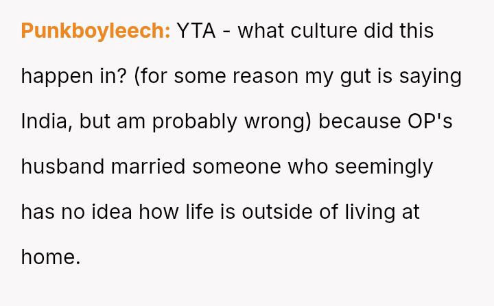494x306 pixels.
Task: Click the word 'idea' in fifth line
Action: click(x=112, y=212)
